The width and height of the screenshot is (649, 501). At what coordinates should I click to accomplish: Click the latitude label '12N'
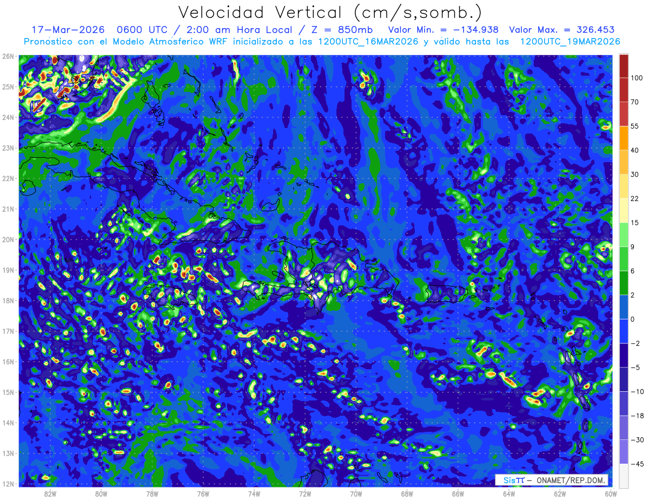pyautogui.click(x=8, y=484)
